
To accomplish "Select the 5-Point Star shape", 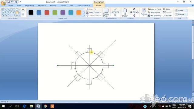I will [x=17, y=15].
